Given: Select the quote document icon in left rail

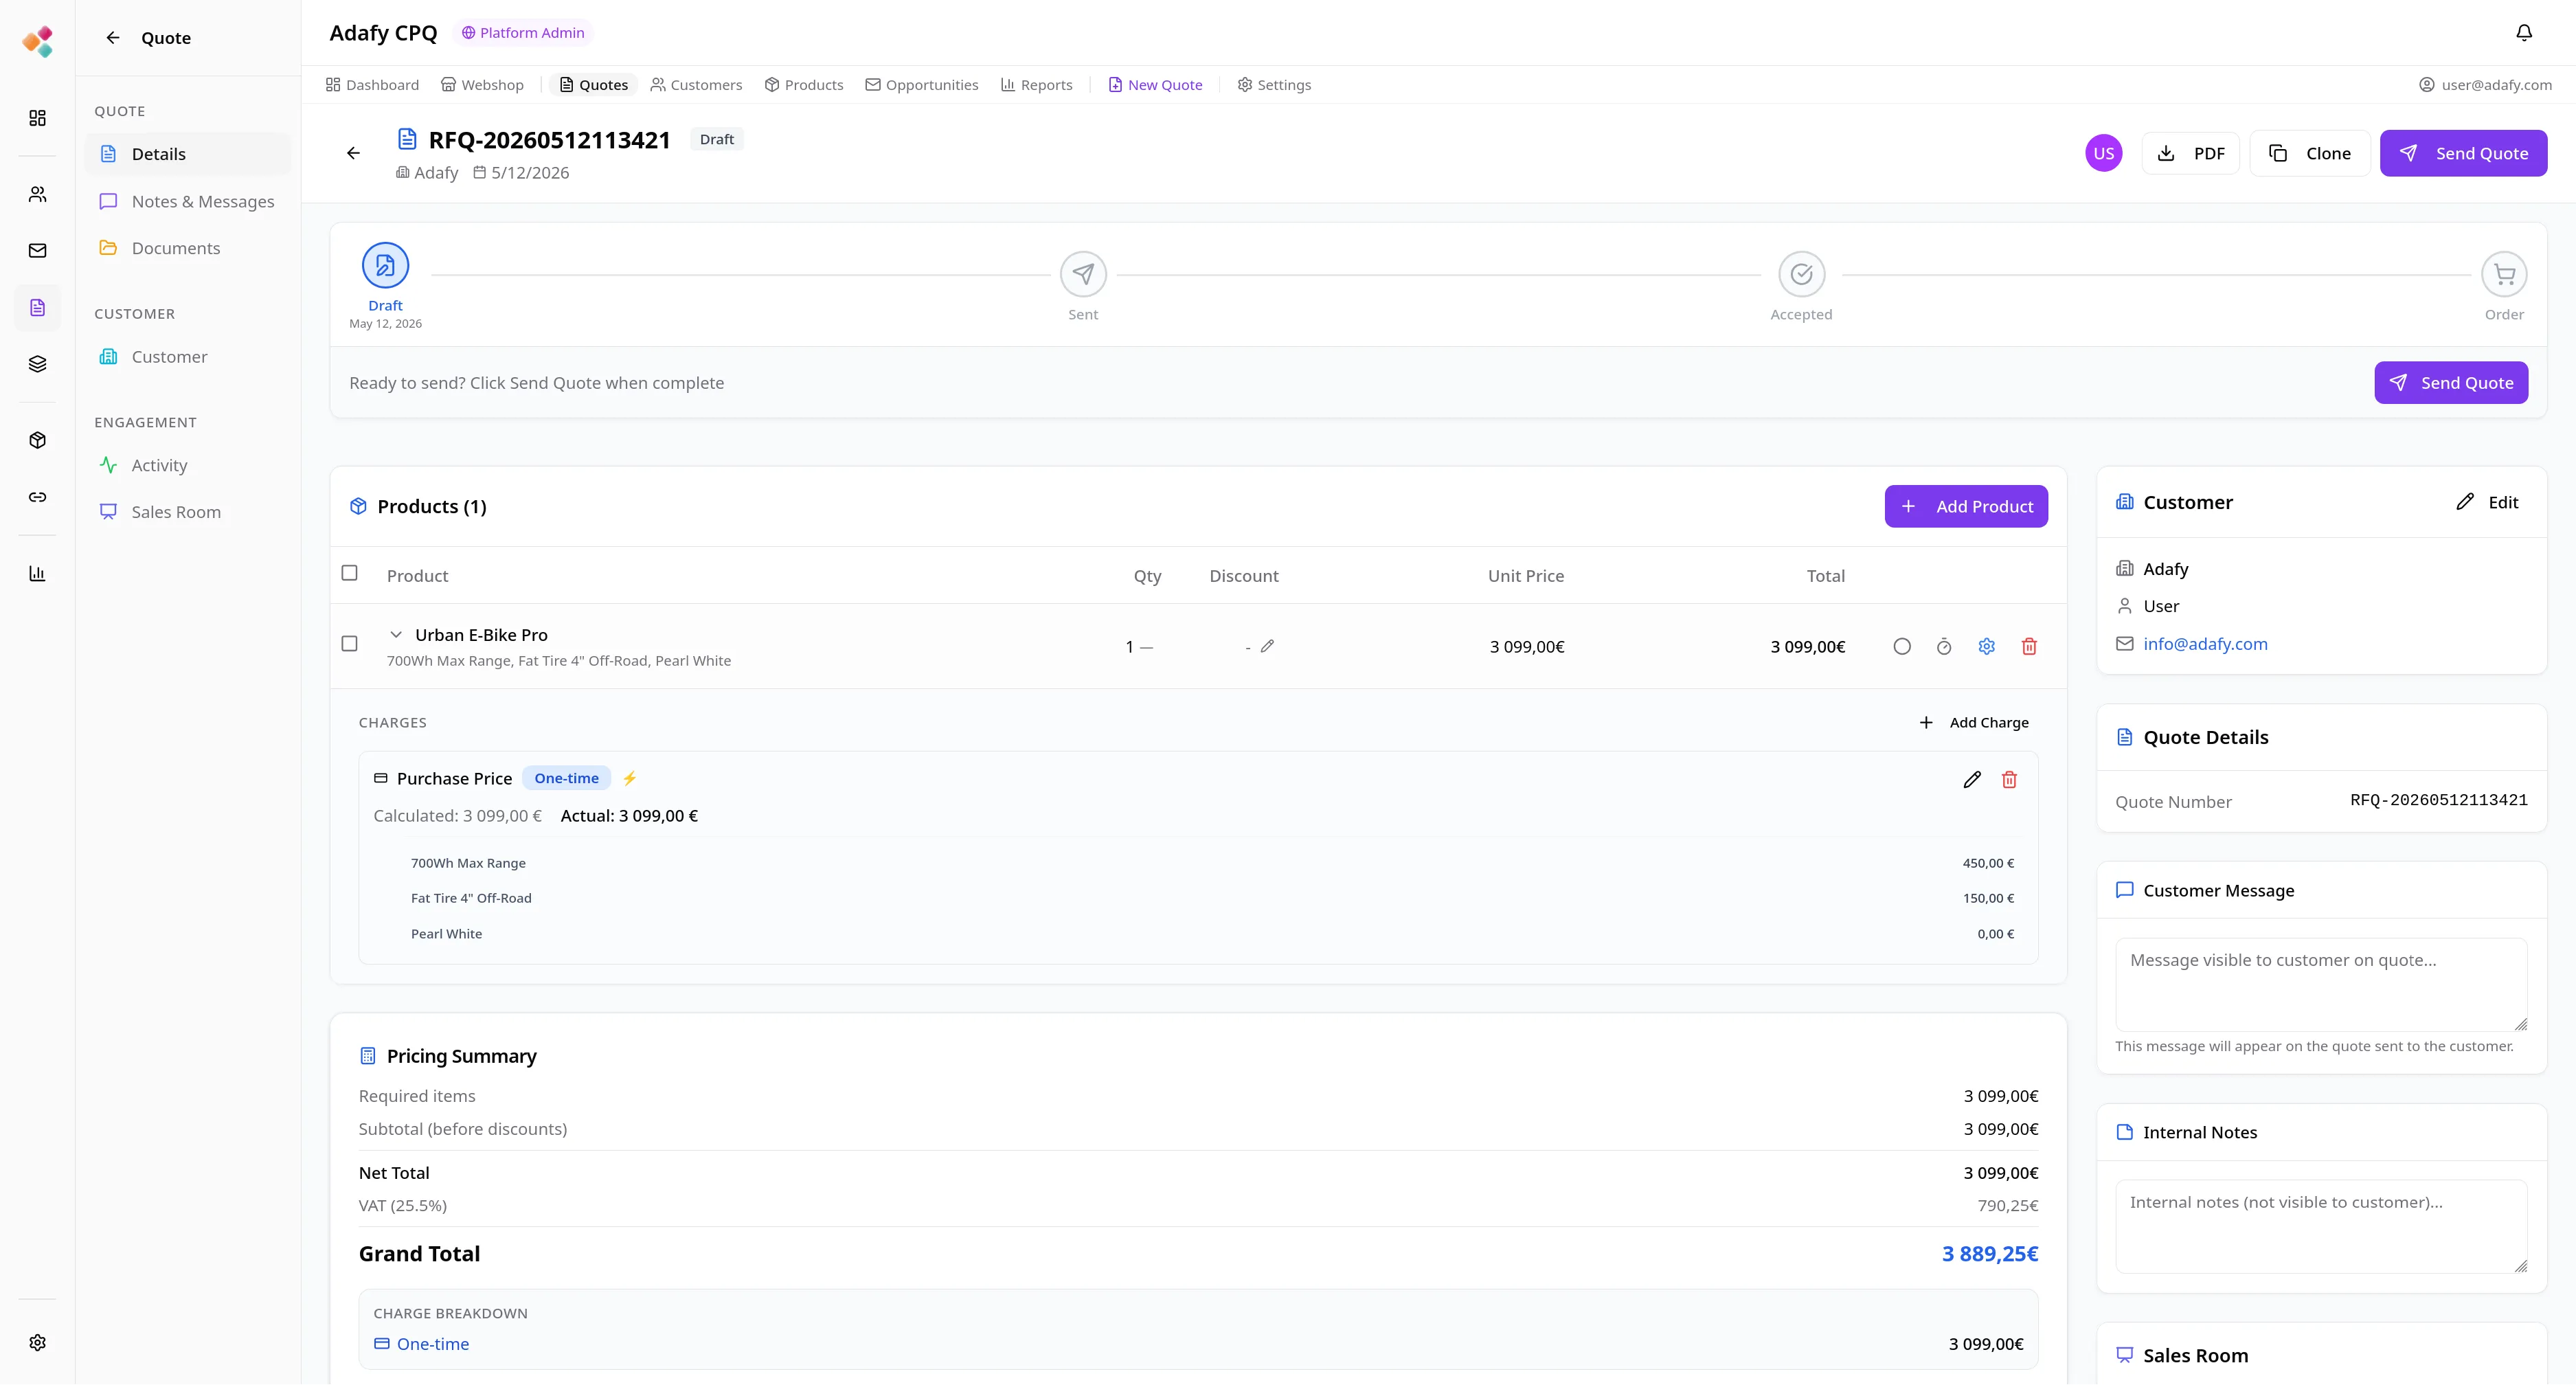Looking at the screenshot, I should 37,307.
